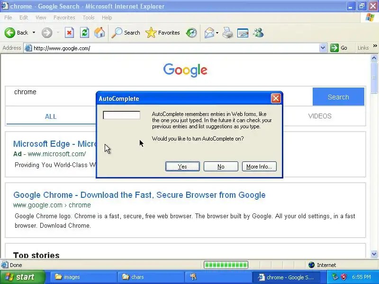Screen dimensions: 379x284
Task: Click the Address bar URL field
Action: 175,48
